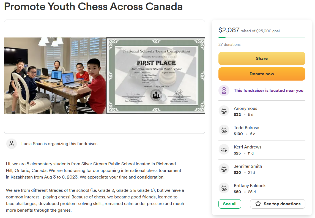Click the donation icon beside Jennifer Smith

[x=224, y=169]
